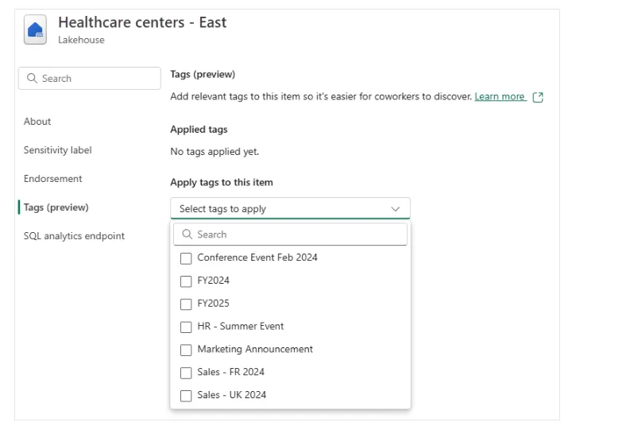Click the Lakehouse item icon
This screenshot has width=630, height=430.
click(x=35, y=29)
